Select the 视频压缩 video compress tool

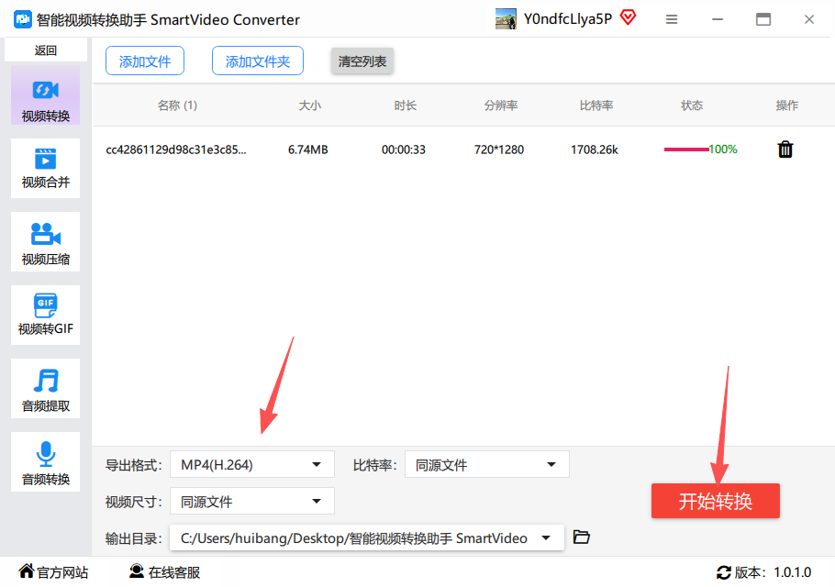coord(45,241)
